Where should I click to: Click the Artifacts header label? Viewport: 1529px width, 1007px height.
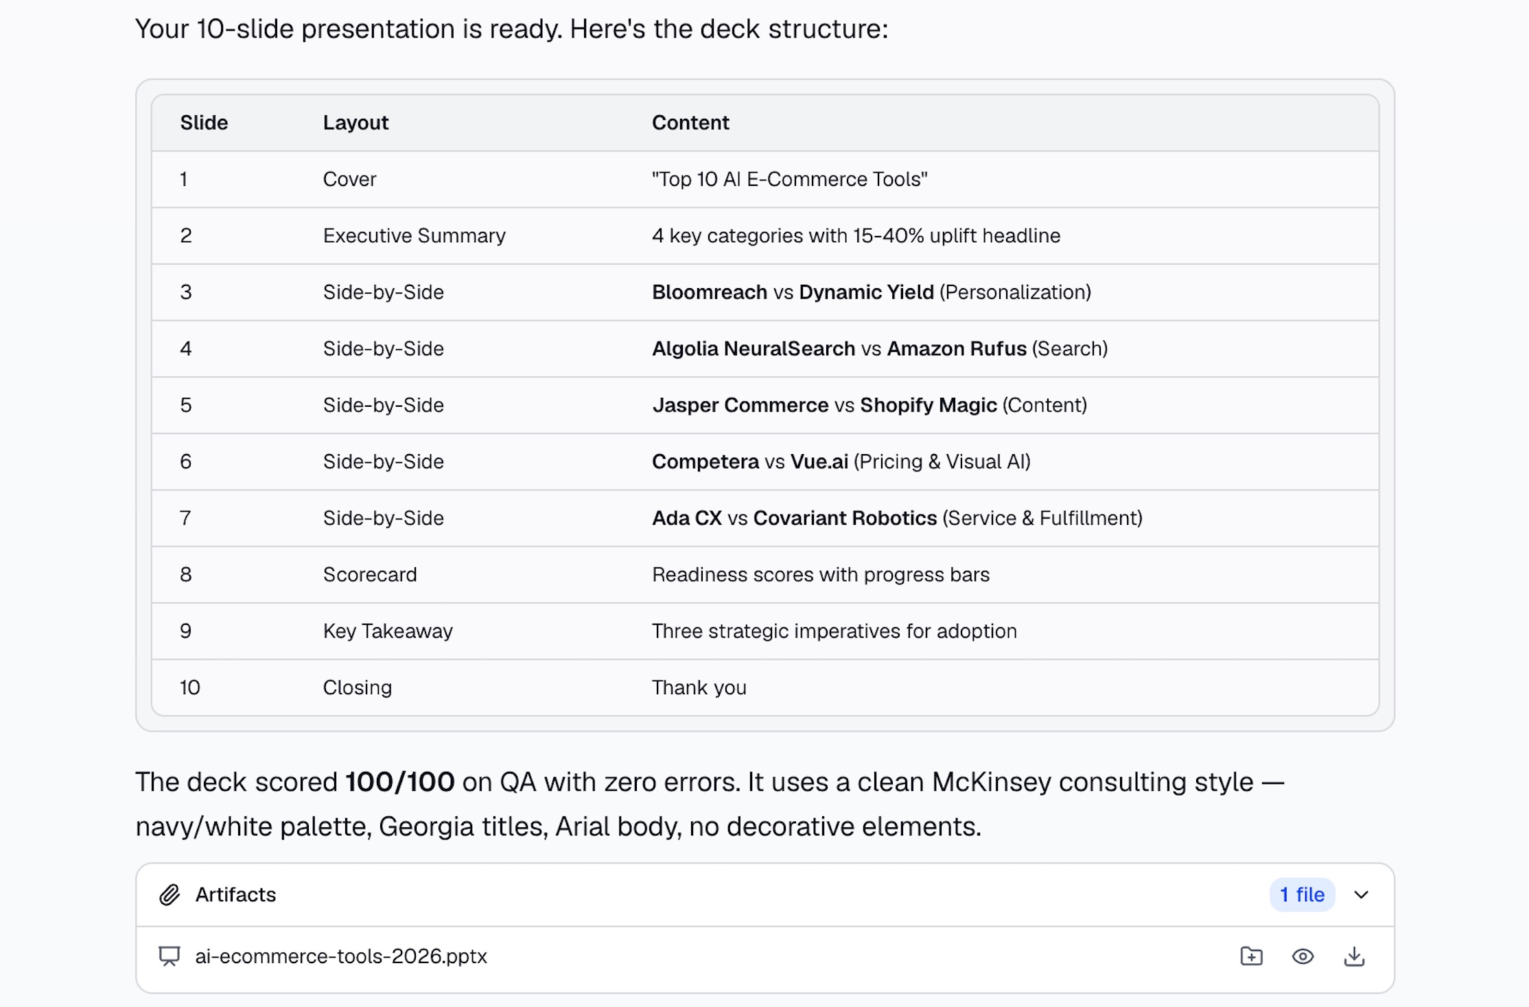[x=235, y=895]
